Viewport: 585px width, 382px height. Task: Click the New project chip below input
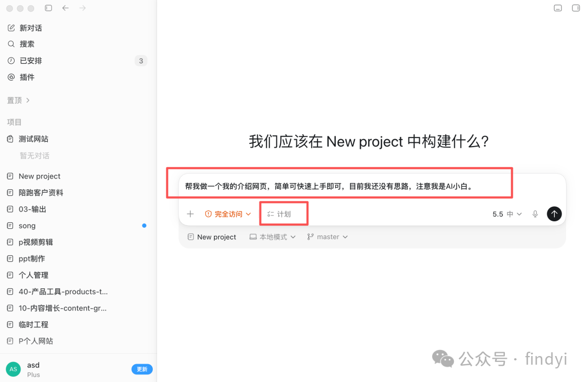pos(212,237)
